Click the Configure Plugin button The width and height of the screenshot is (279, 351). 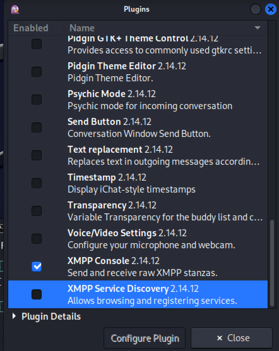point(145,338)
